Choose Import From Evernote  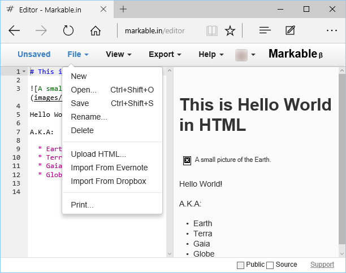[112, 168]
